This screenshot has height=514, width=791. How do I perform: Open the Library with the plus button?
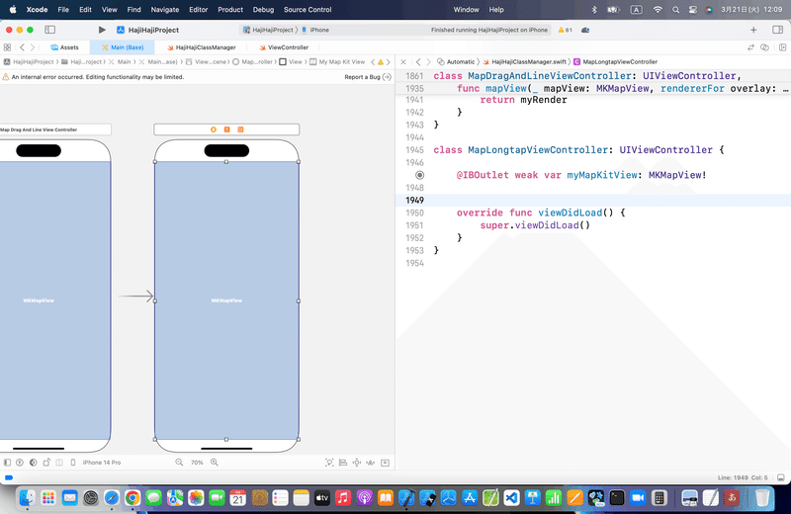[x=753, y=30]
